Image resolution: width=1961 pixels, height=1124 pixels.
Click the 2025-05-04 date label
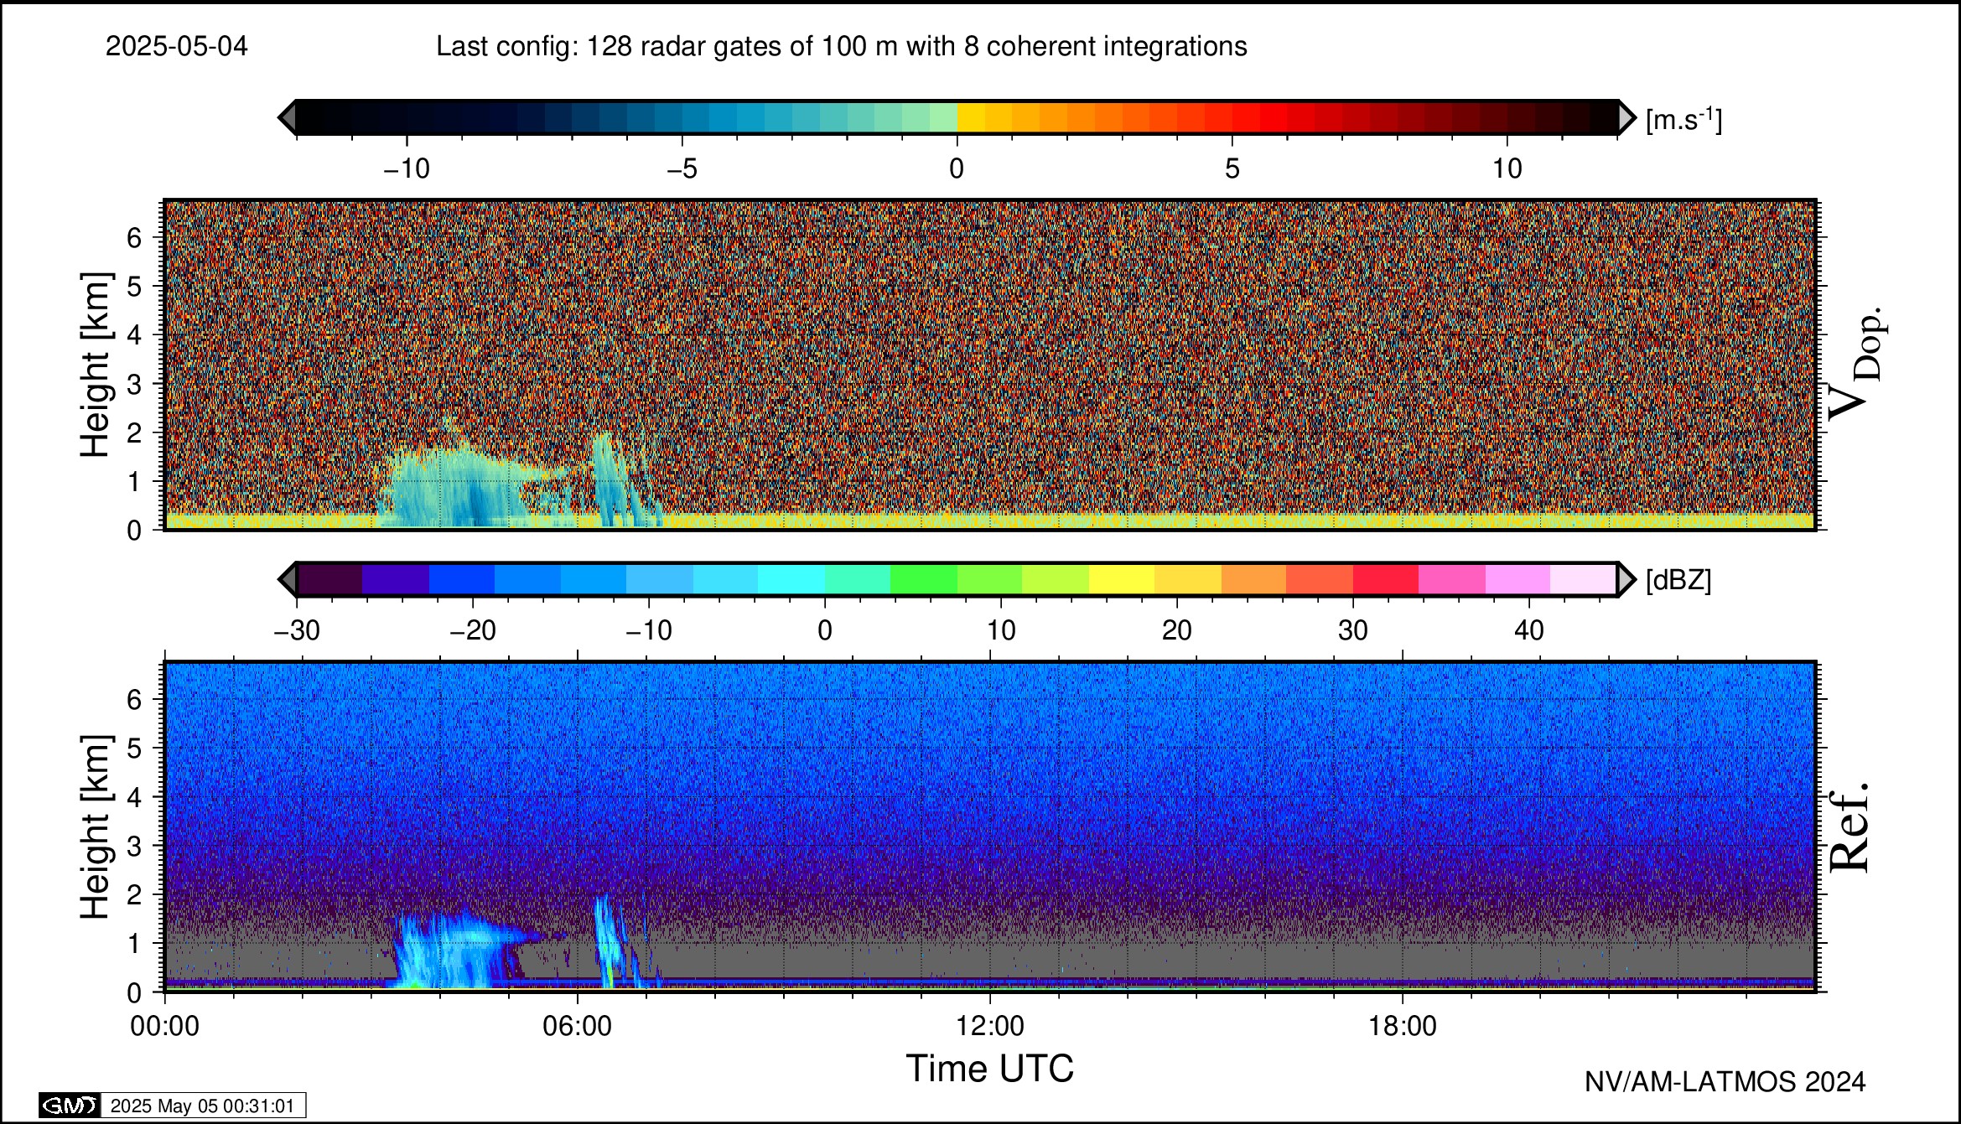177,46
